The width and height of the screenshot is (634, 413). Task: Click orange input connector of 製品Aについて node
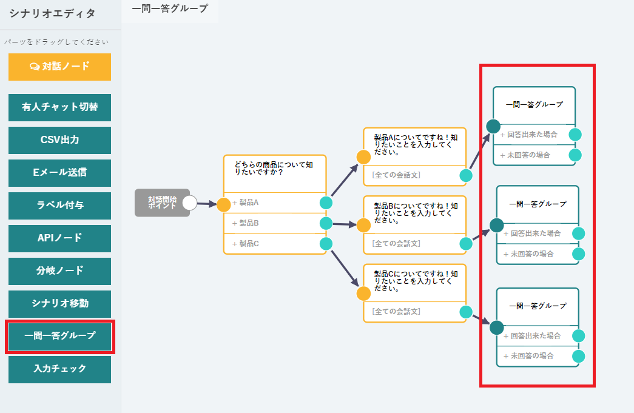coord(363,157)
